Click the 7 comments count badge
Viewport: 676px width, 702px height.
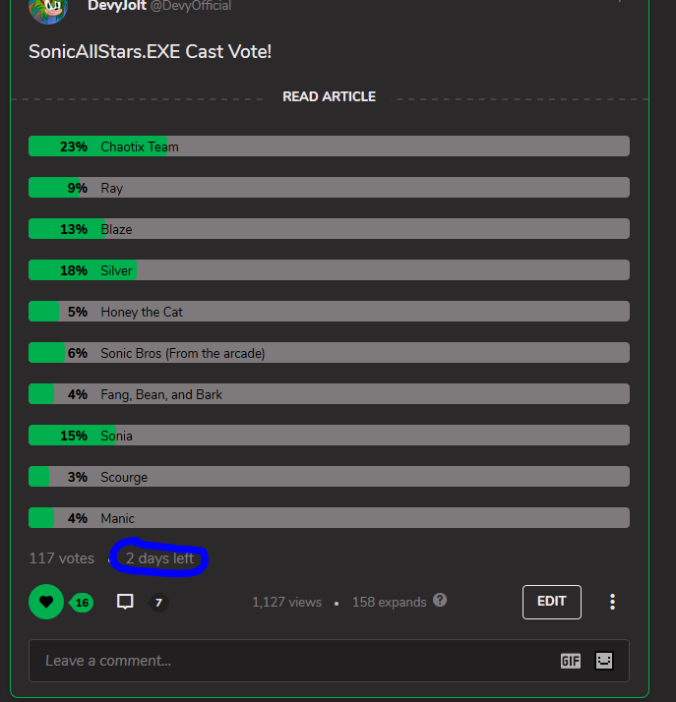point(158,603)
